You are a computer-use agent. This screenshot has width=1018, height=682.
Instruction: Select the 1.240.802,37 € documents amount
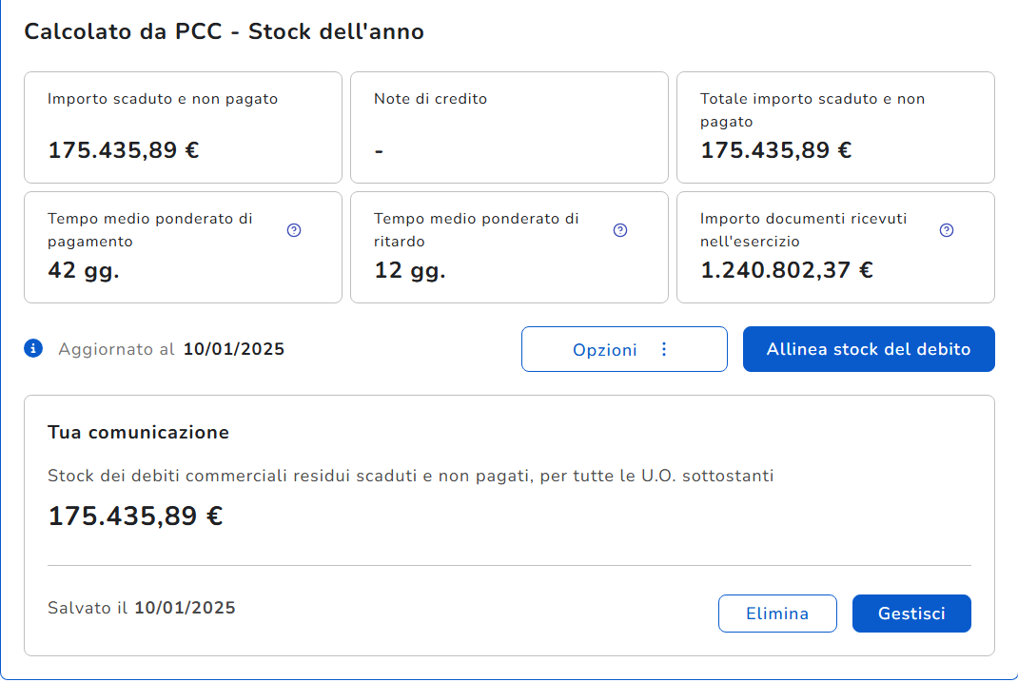[787, 270]
